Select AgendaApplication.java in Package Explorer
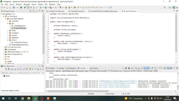Viewport: 179px width, 101px height. (20, 45)
